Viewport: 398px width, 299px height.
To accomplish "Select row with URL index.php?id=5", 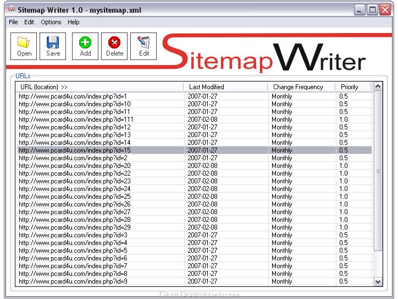I will (195, 251).
